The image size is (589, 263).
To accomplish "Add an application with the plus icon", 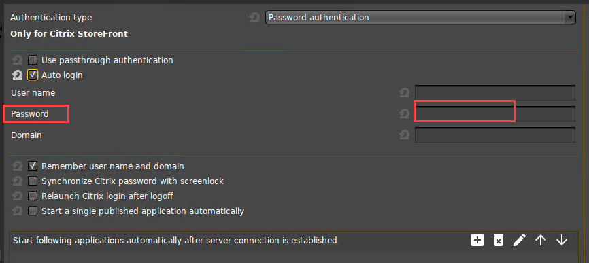I will [477, 240].
